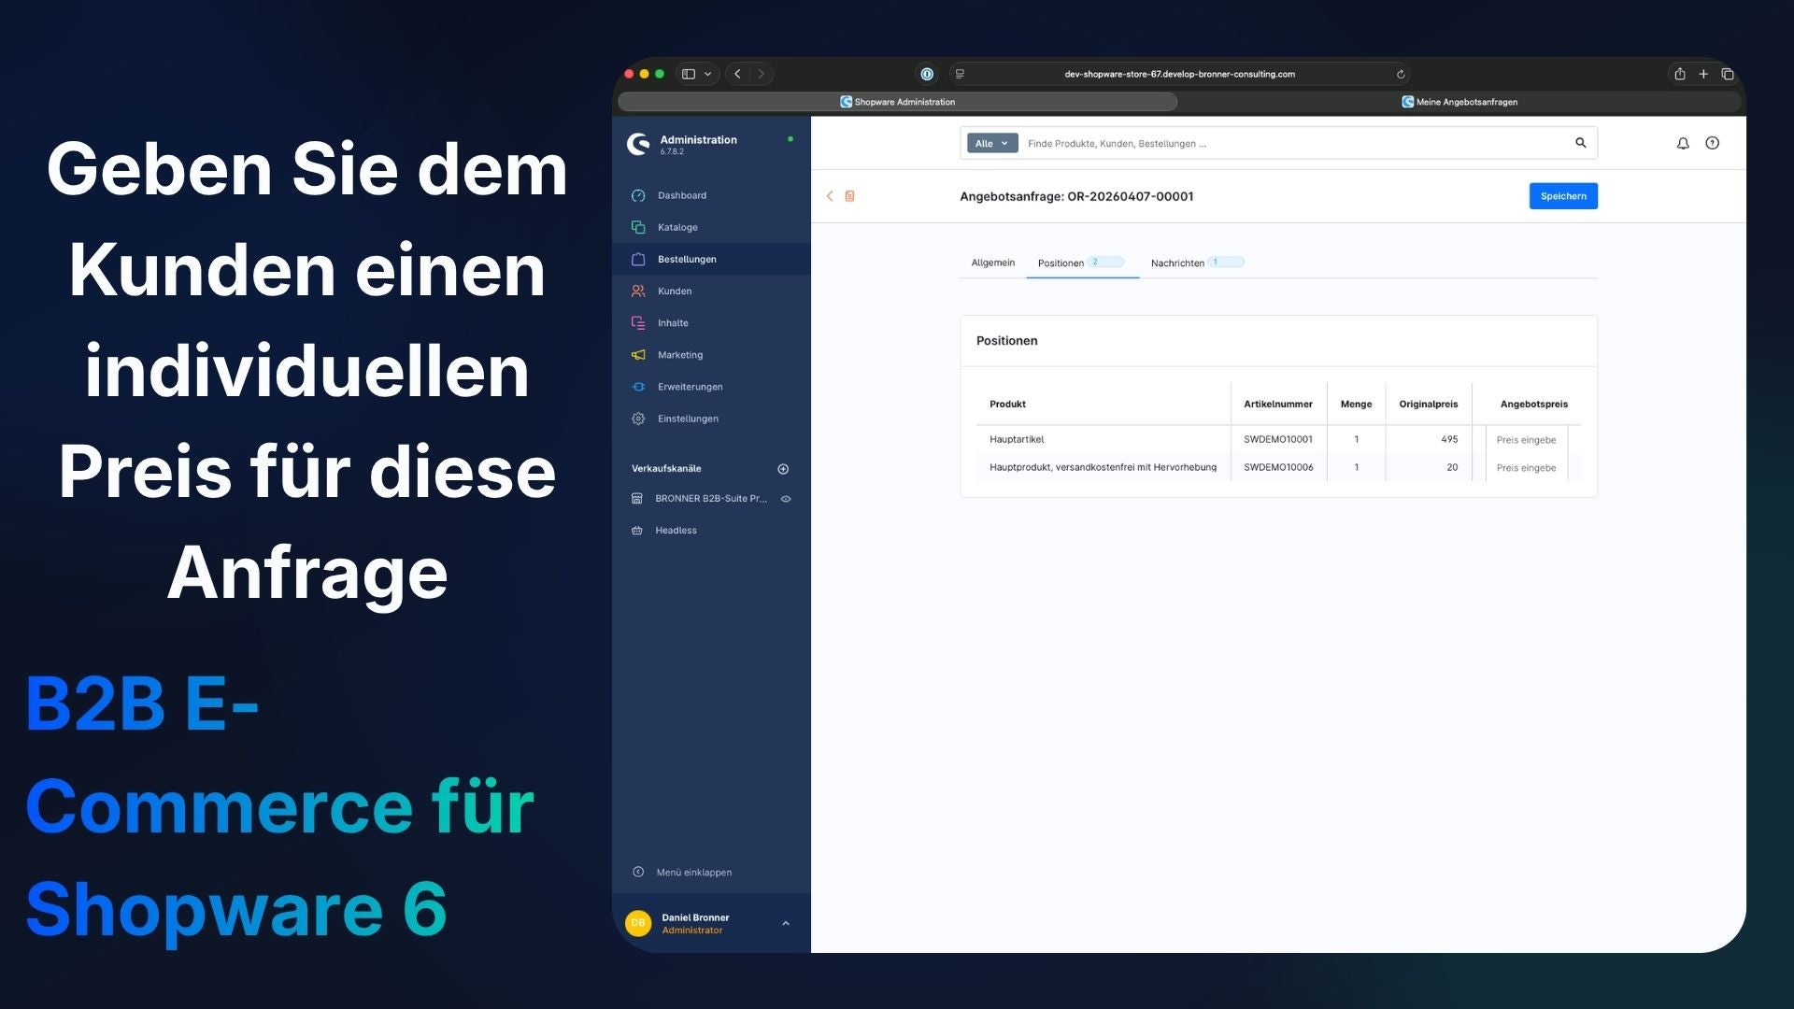
Task: Click the DB user avatar
Action: click(638, 923)
